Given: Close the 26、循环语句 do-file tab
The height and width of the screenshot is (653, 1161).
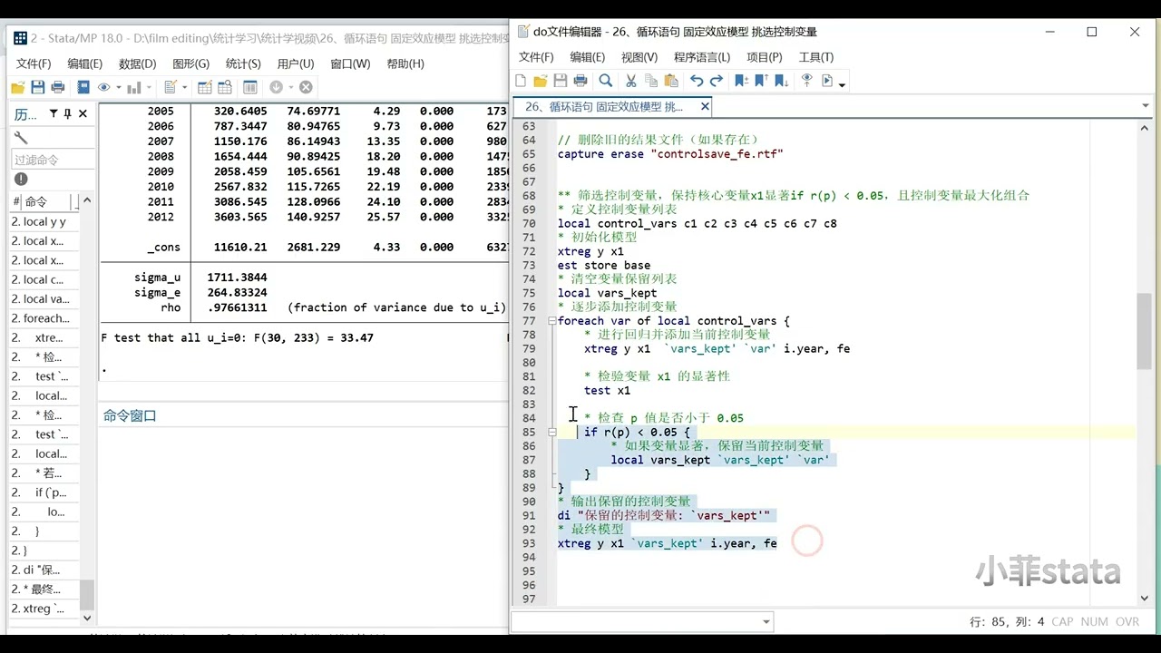Looking at the screenshot, I should pos(705,106).
